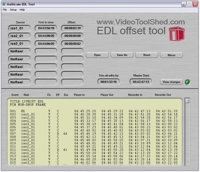This screenshot has height=172, width=200.
Task: Select event 001 BL row
Action: [94, 111]
